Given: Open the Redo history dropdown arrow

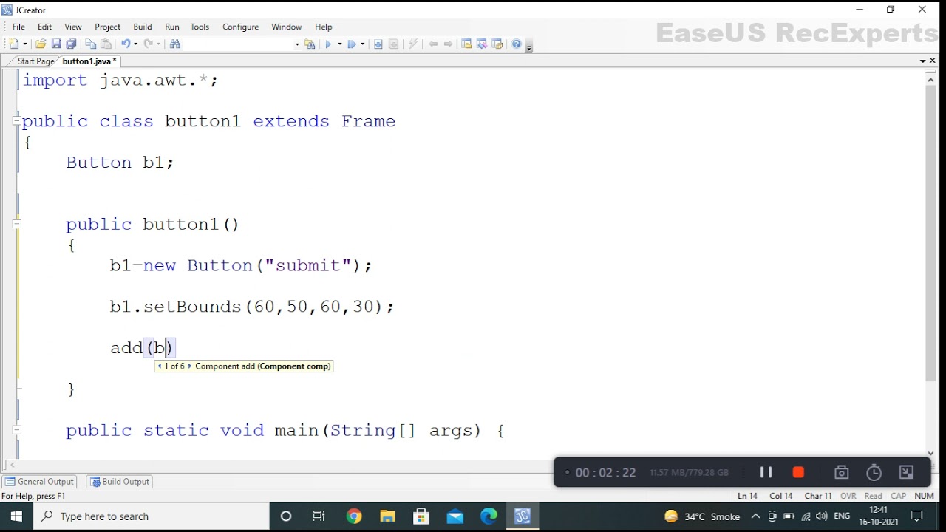Looking at the screenshot, I should tap(158, 44).
